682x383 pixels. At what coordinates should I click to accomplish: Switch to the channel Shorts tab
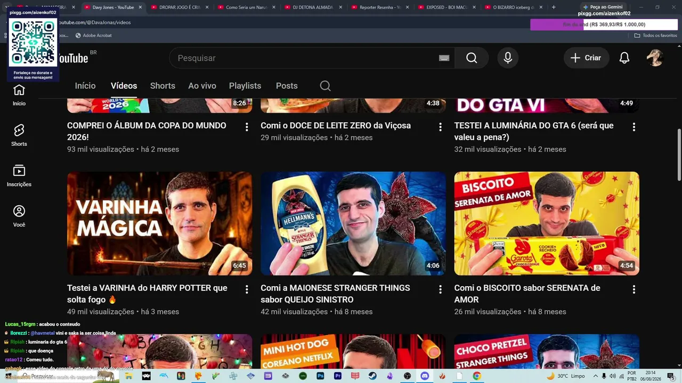click(x=163, y=86)
